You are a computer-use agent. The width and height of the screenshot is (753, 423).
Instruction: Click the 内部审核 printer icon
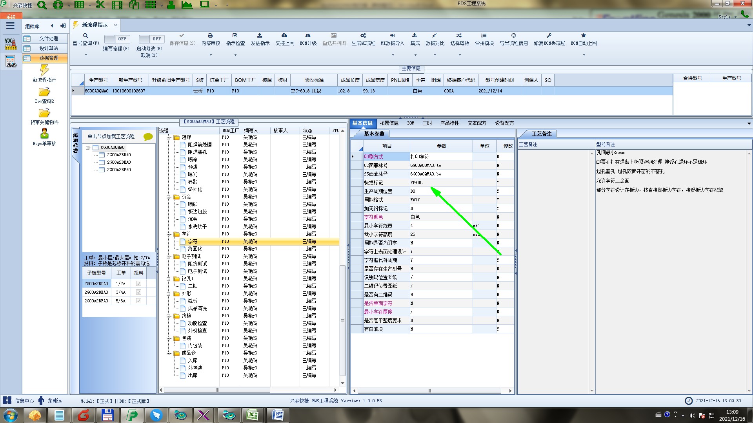tap(210, 36)
